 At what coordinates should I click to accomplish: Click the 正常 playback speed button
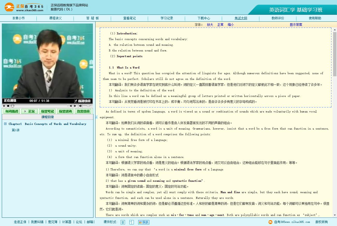(x=30, y=111)
